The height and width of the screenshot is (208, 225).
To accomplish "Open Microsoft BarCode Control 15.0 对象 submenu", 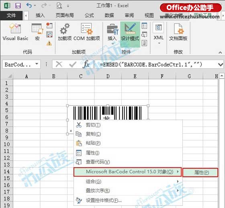I will point(128,172).
